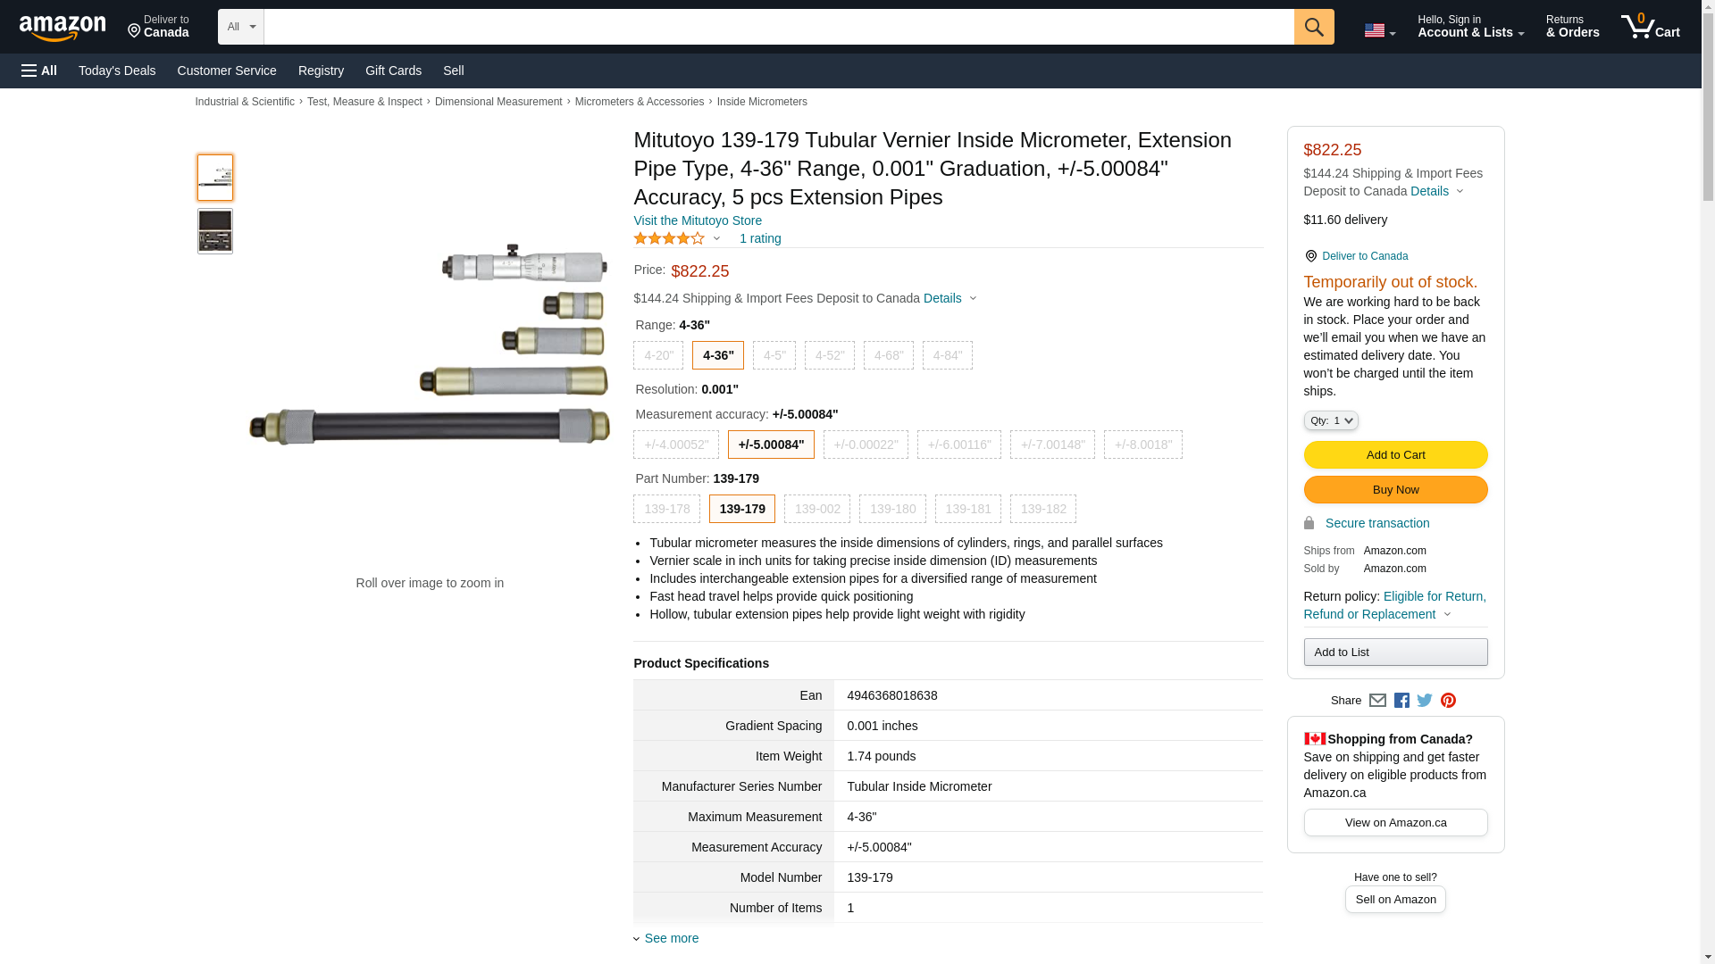This screenshot has width=1715, height=964.
Task: Click the Amazon logo
Action: (63, 29)
